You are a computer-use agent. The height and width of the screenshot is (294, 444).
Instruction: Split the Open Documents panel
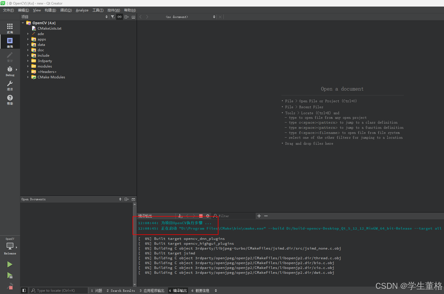(x=126, y=199)
